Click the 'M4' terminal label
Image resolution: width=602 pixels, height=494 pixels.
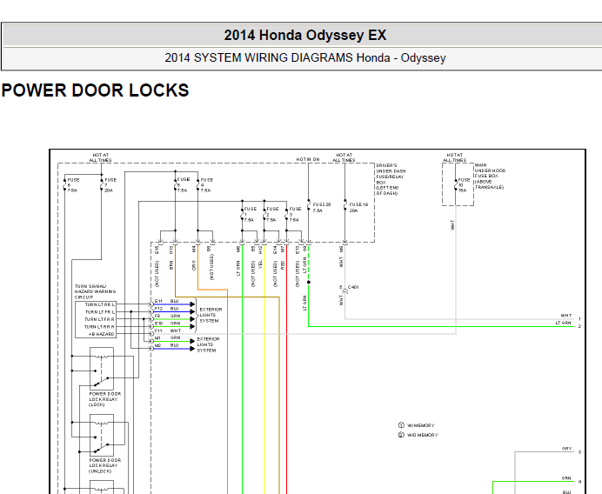[x=194, y=250]
